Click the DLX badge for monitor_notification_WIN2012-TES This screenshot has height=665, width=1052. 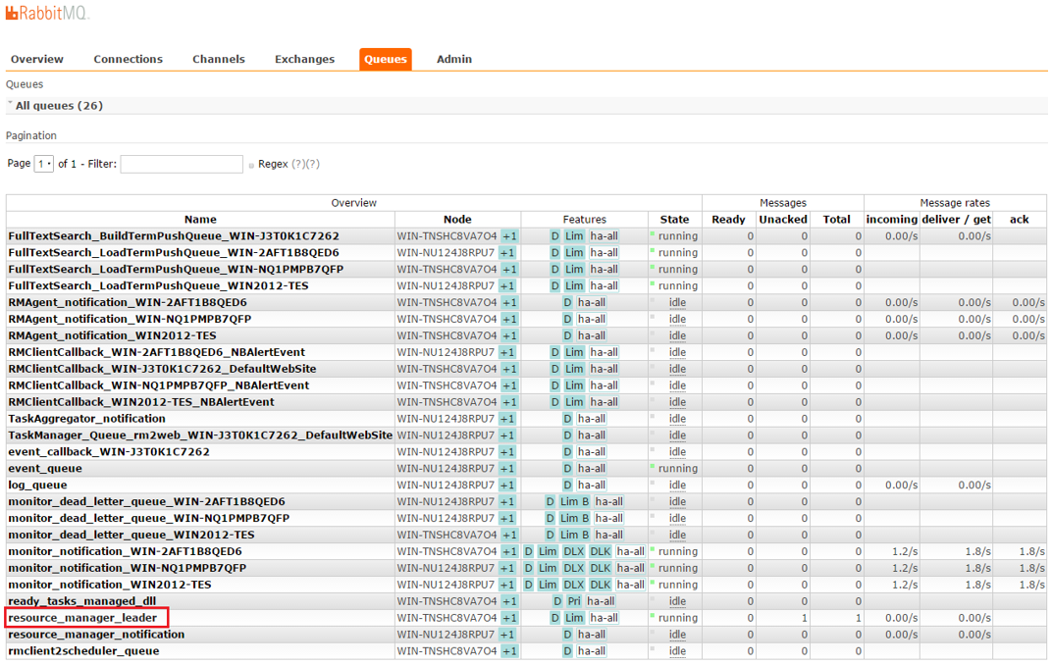click(x=573, y=585)
